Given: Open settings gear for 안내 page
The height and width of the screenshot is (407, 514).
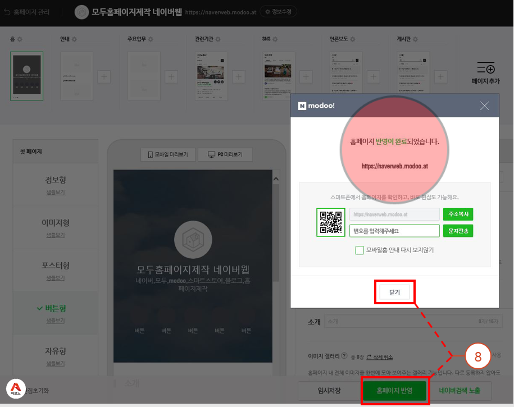Looking at the screenshot, I should pos(74,39).
